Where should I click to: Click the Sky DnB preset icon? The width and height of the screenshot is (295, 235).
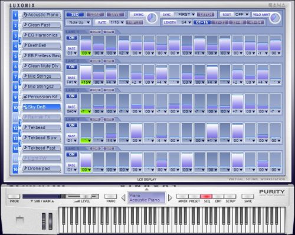coord(25,107)
